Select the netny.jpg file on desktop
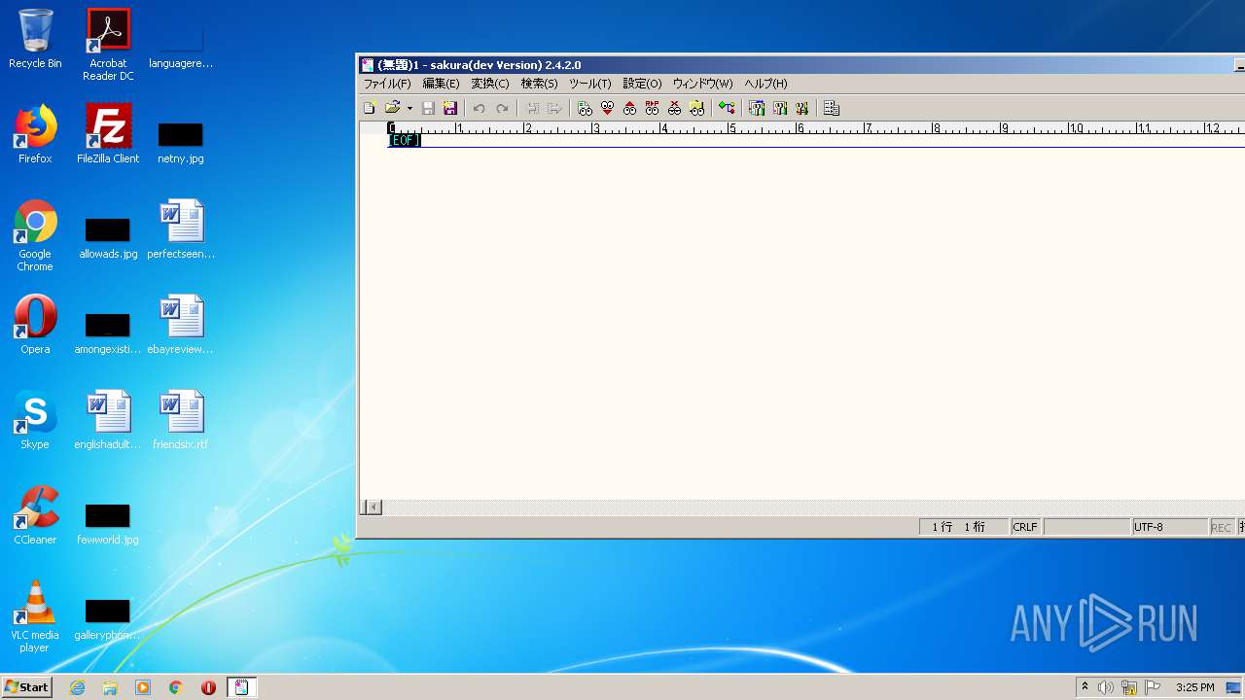 tap(181, 142)
